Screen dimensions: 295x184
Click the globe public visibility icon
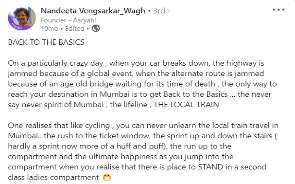click(96, 28)
